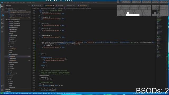Open the Help menu
Screen dimensions: 169x95
[34, 3]
